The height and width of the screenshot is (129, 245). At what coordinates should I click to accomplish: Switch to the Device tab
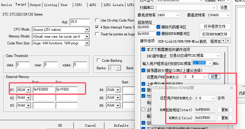click(x=6, y=5)
